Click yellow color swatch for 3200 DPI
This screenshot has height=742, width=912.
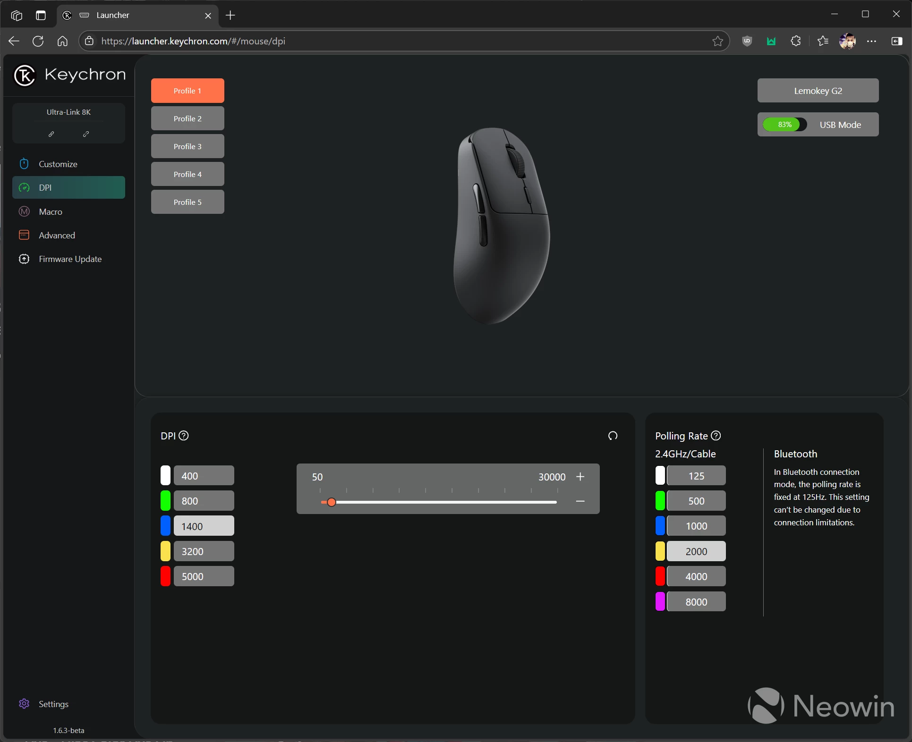(165, 551)
